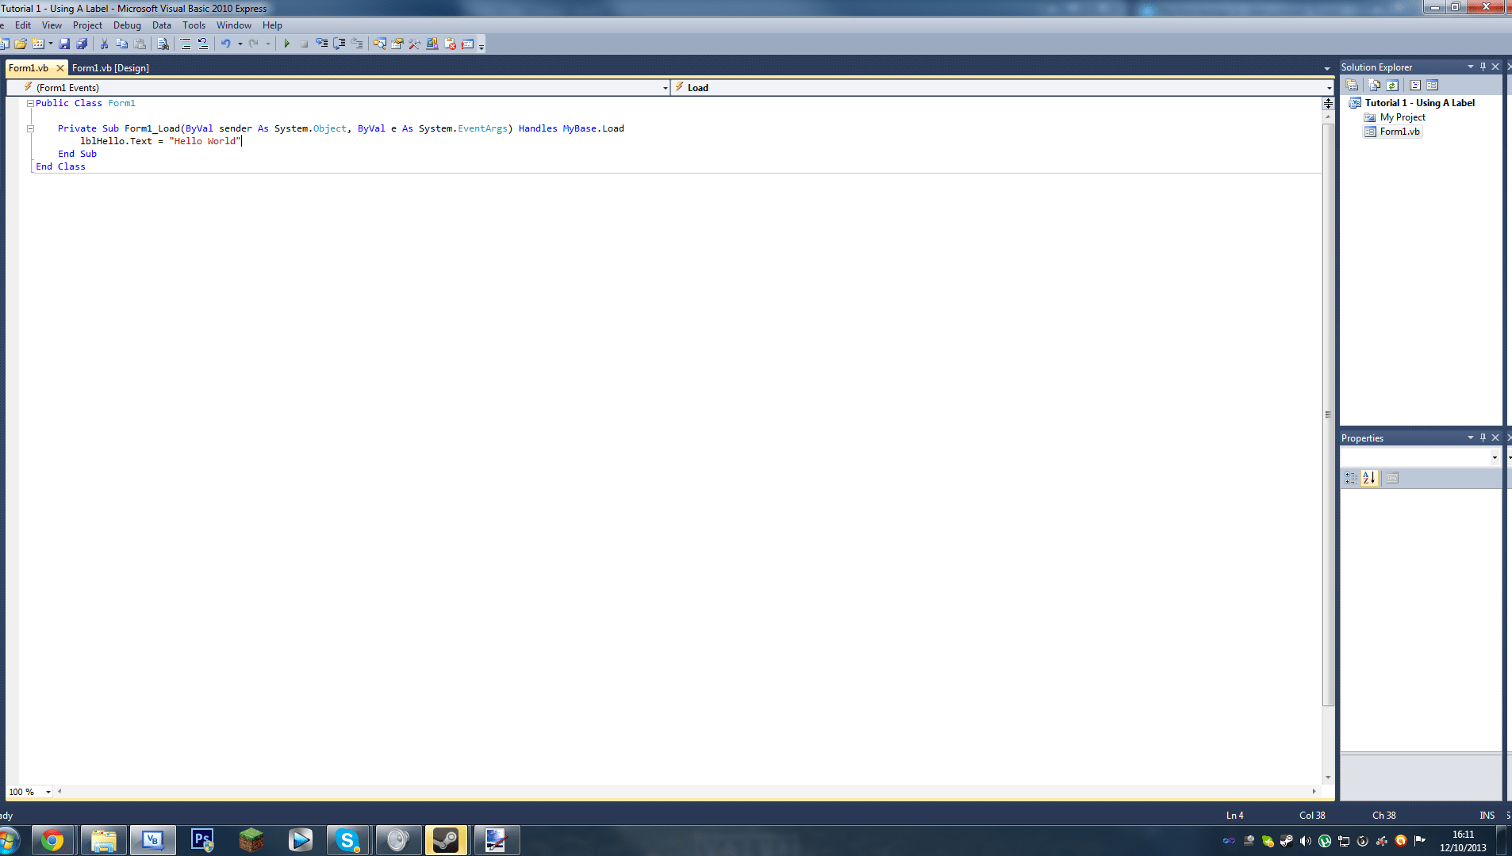Toggle alphabetical sorting in Properties panel
The height and width of the screenshot is (856, 1512).
[x=1369, y=478]
